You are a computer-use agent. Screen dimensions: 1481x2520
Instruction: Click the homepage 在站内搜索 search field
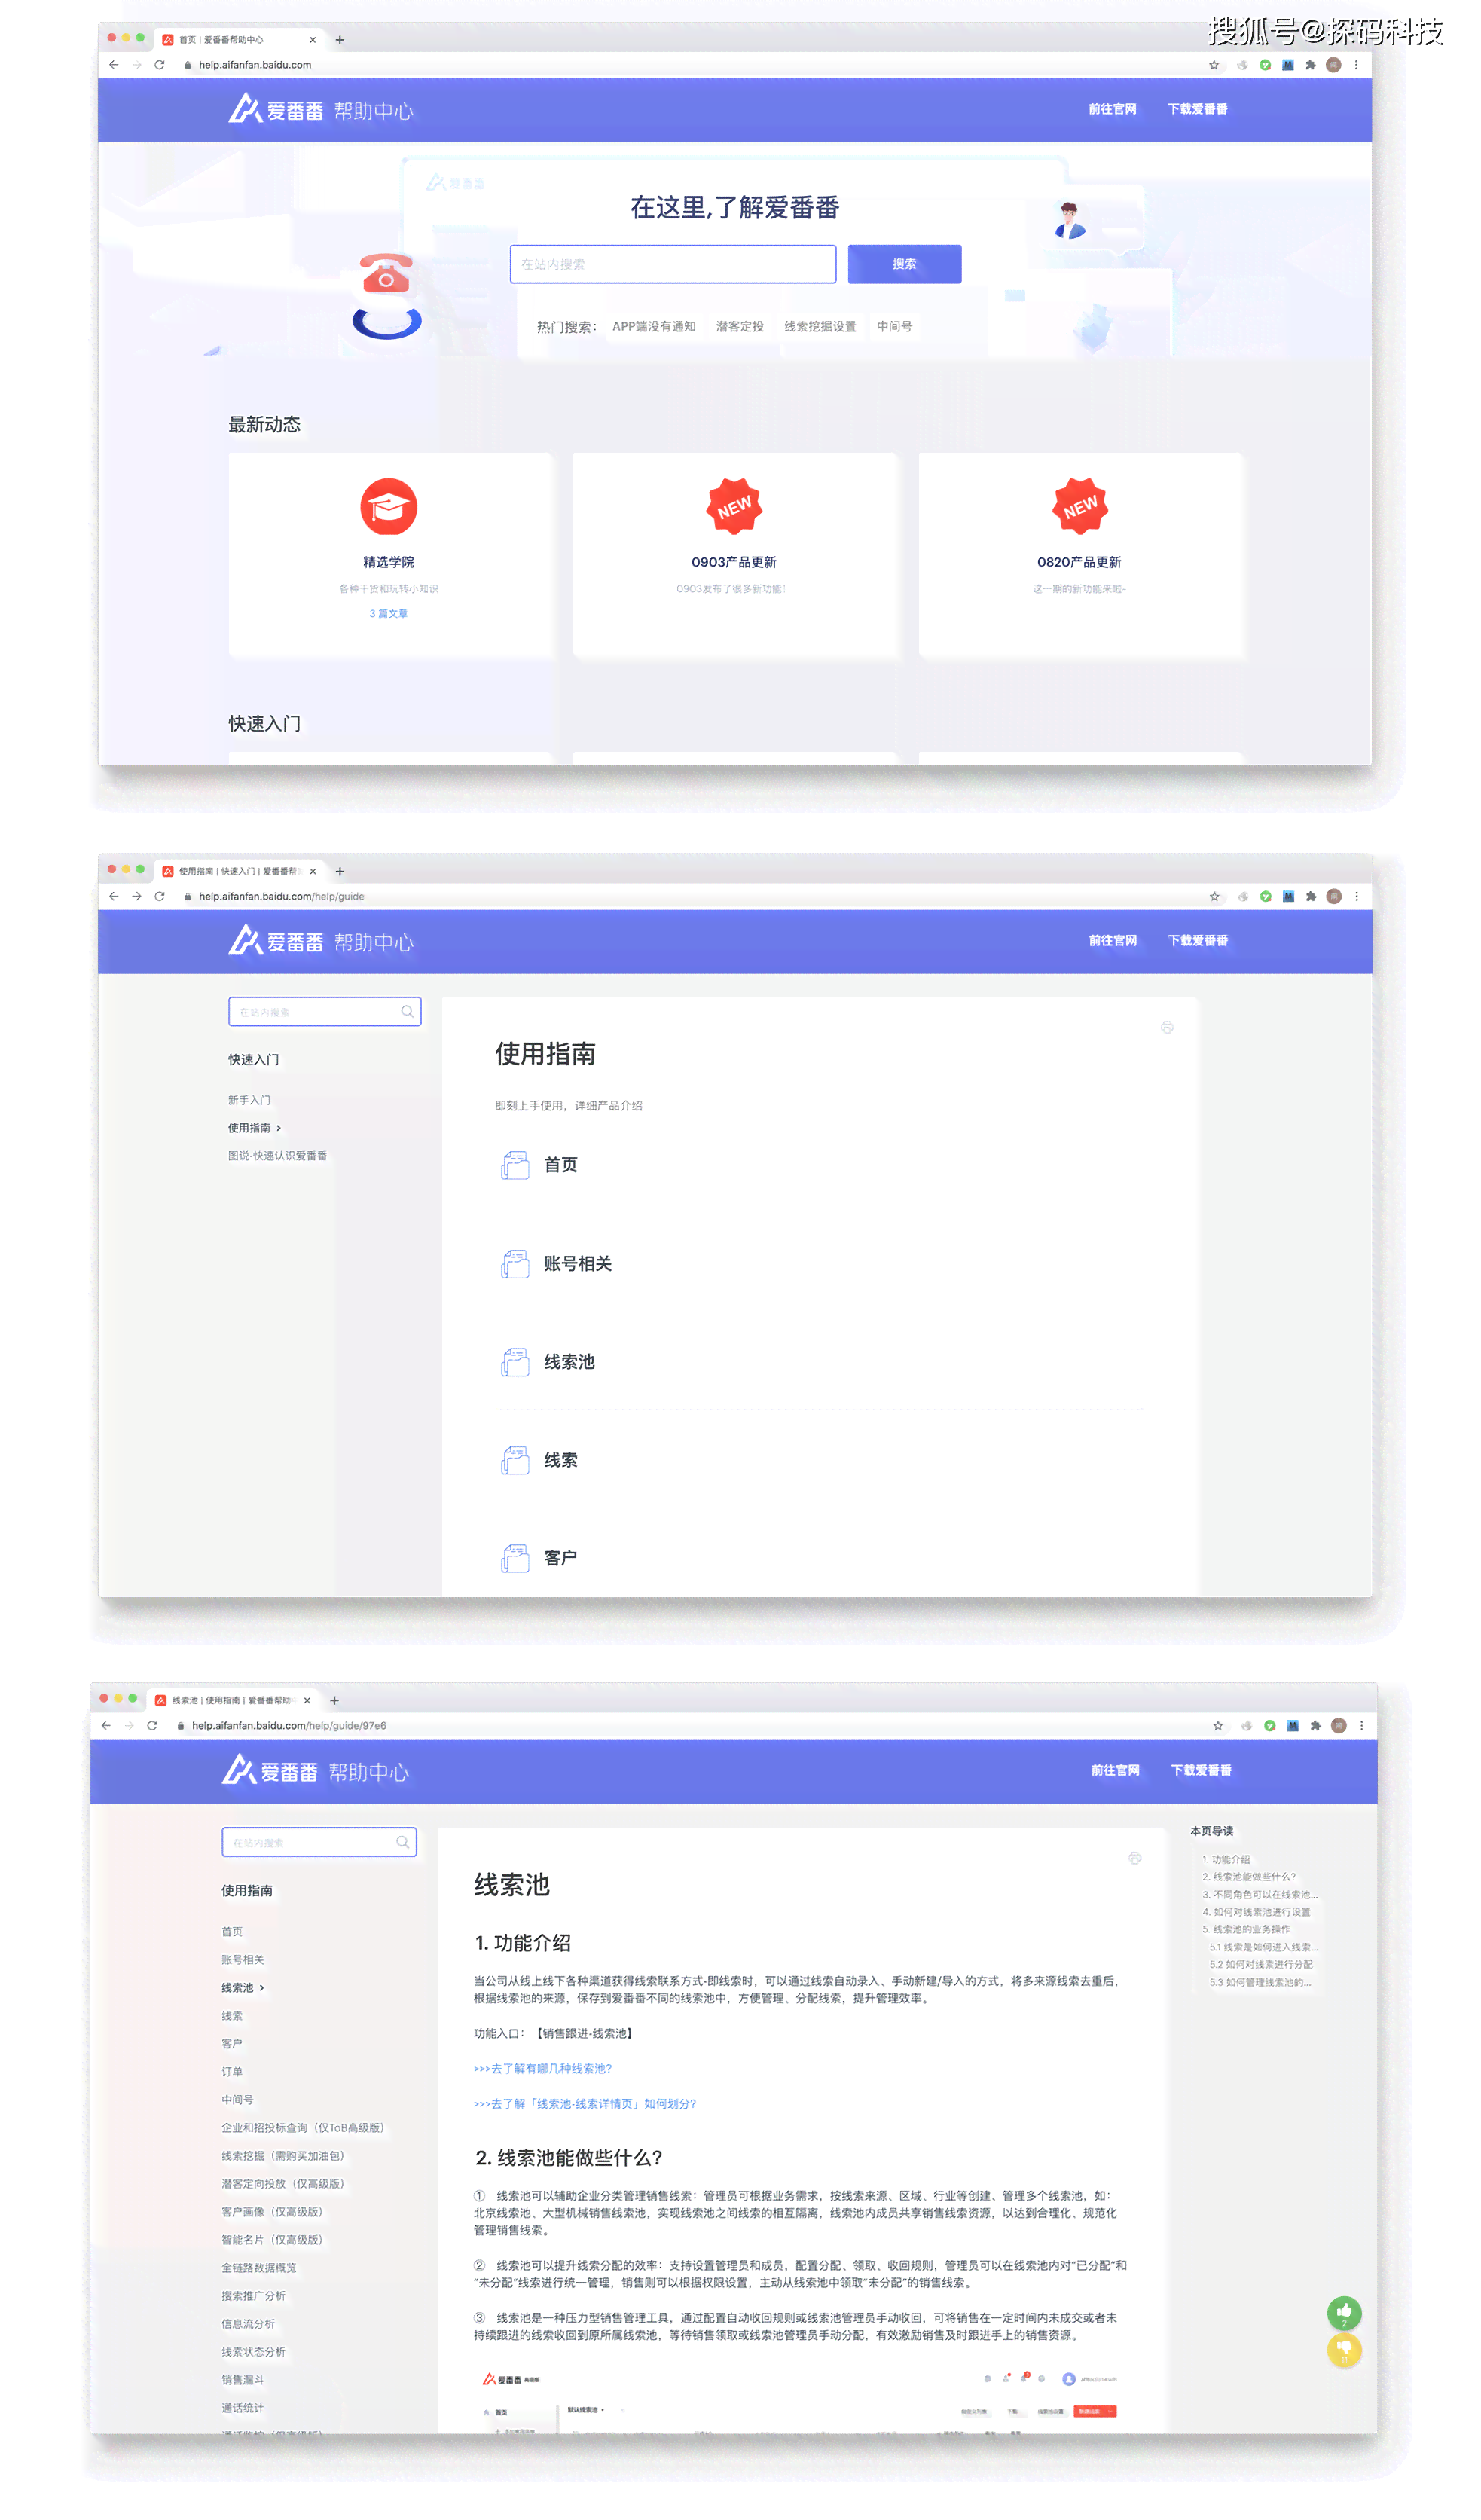[x=673, y=264]
